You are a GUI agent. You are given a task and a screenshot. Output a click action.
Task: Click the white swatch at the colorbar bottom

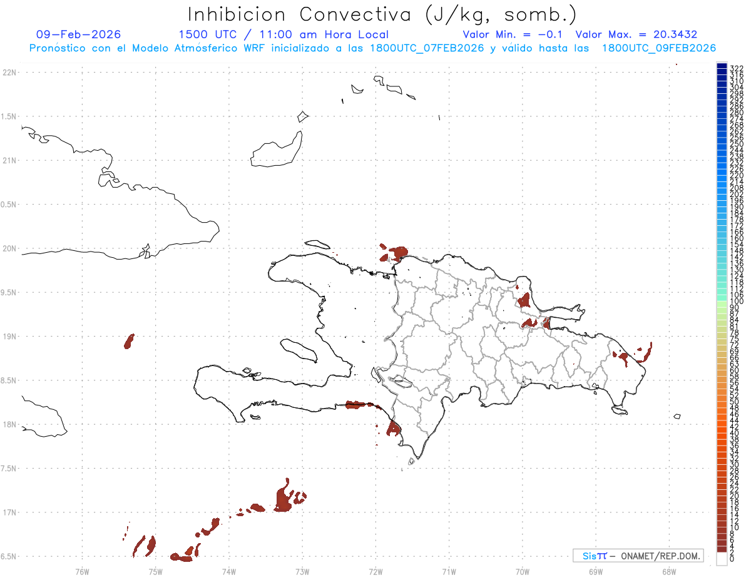point(722,559)
